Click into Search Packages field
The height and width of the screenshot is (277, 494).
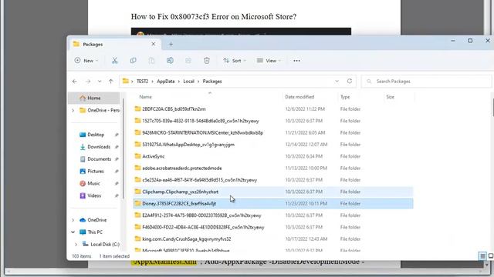(x=427, y=82)
